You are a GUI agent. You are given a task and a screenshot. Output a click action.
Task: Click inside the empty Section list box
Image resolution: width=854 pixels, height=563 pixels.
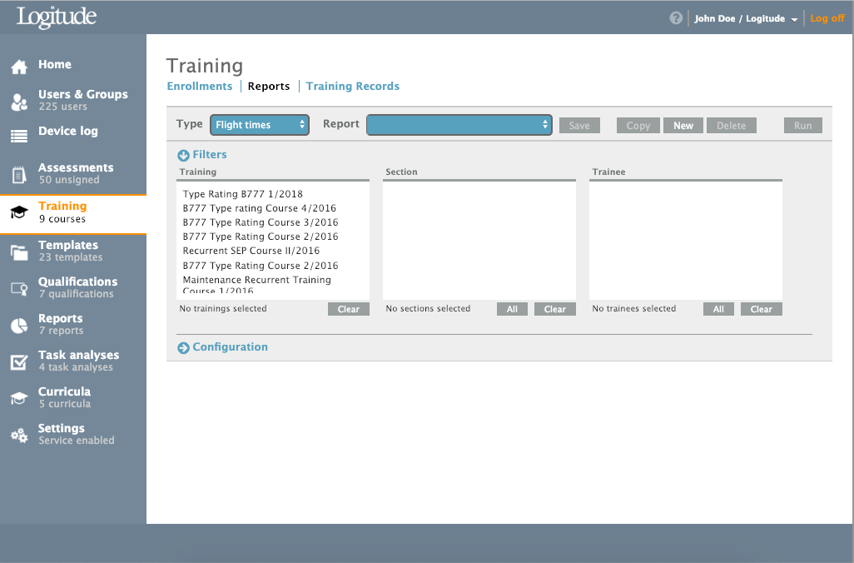click(479, 241)
